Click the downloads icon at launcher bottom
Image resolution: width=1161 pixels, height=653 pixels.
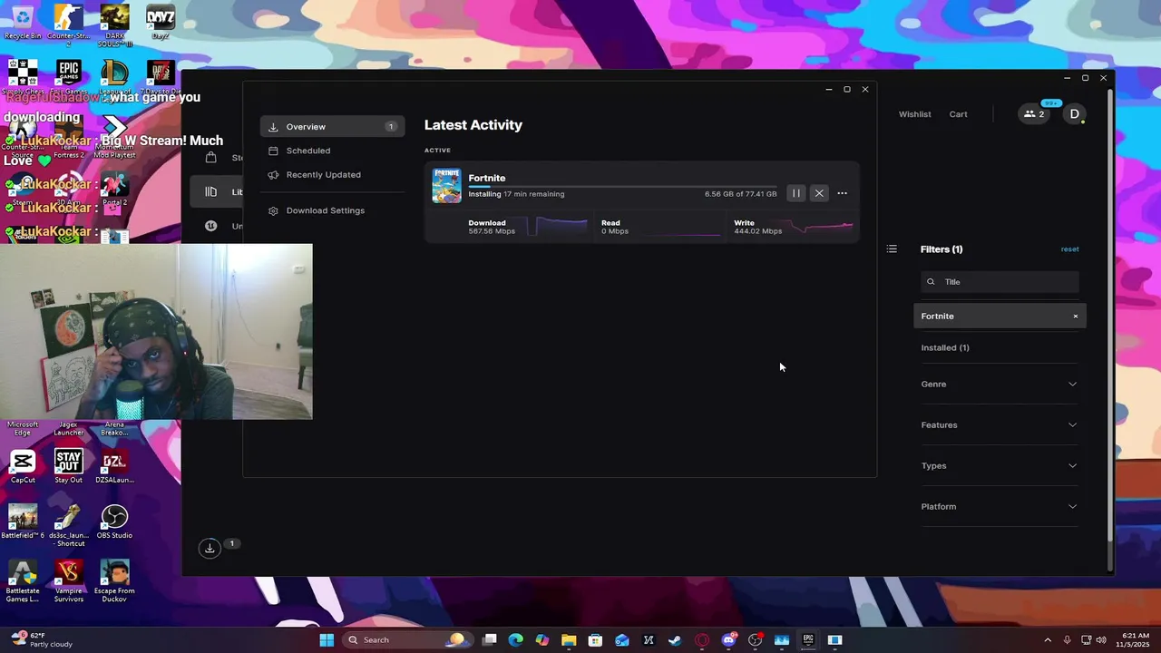[x=210, y=548]
